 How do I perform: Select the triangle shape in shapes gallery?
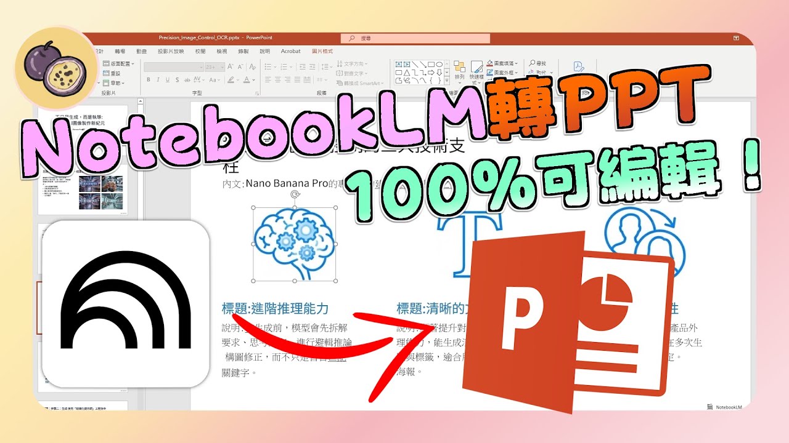407,72
